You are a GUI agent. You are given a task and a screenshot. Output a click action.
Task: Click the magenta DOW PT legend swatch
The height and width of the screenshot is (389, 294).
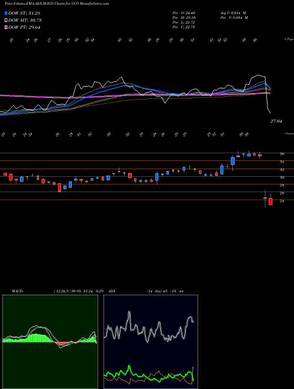[x=6, y=27]
